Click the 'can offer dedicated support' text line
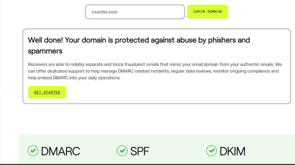The image size is (295, 165). (153, 71)
